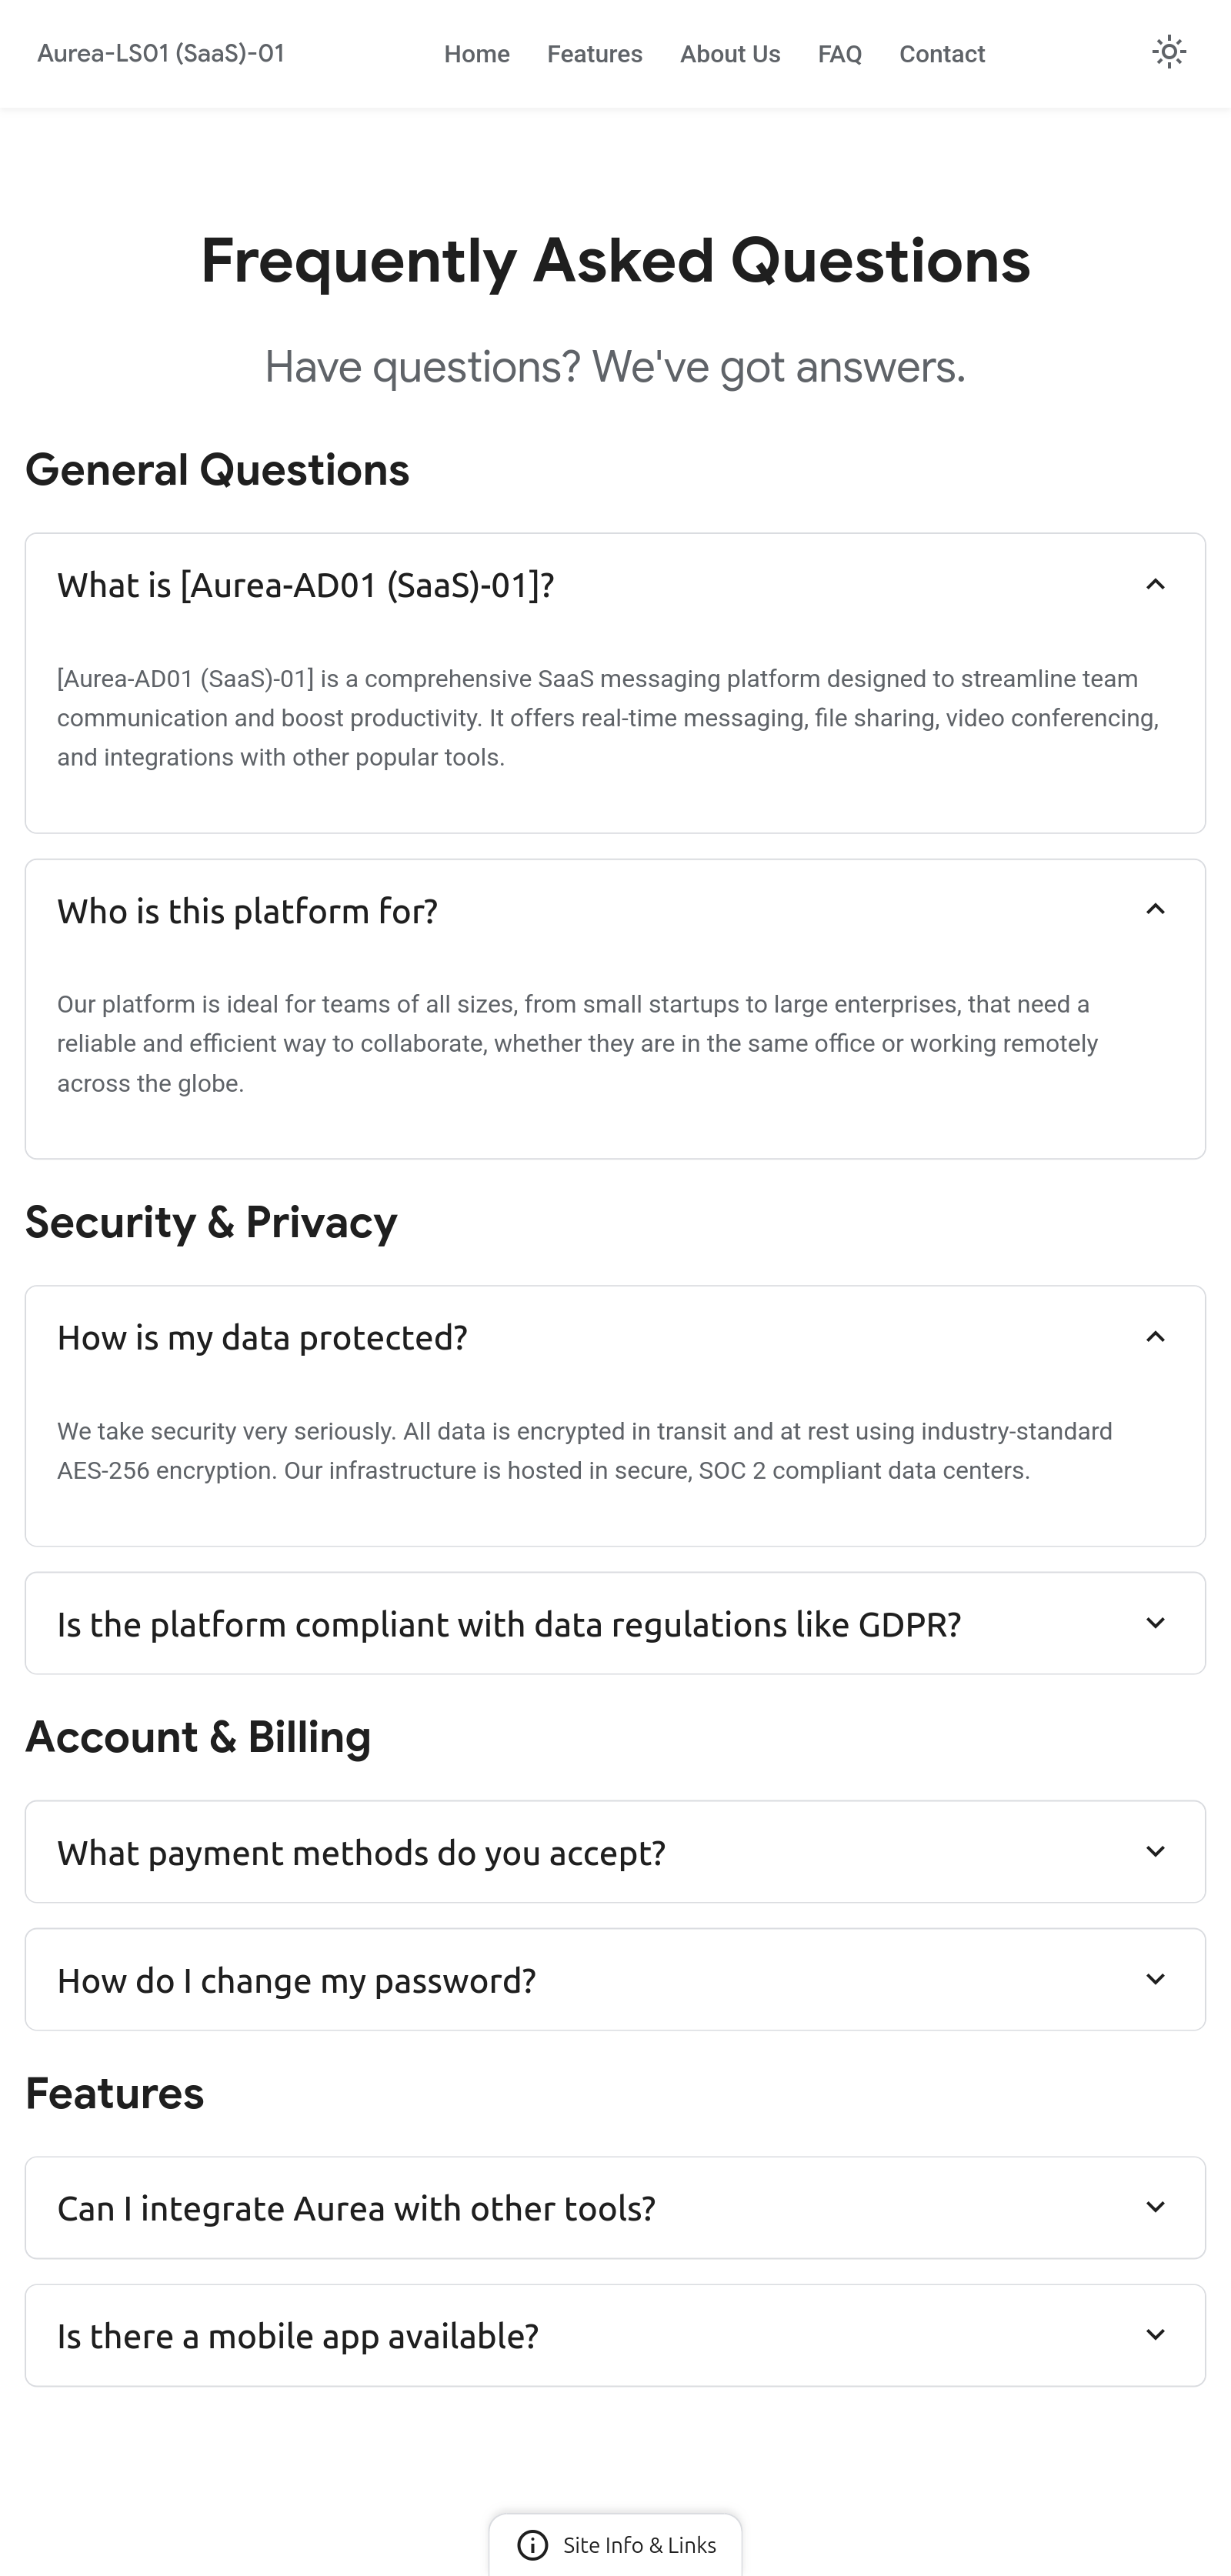The height and width of the screenshot is (2576, 1231).
Task: Go to the Home nav item
Action: (477, 54)
